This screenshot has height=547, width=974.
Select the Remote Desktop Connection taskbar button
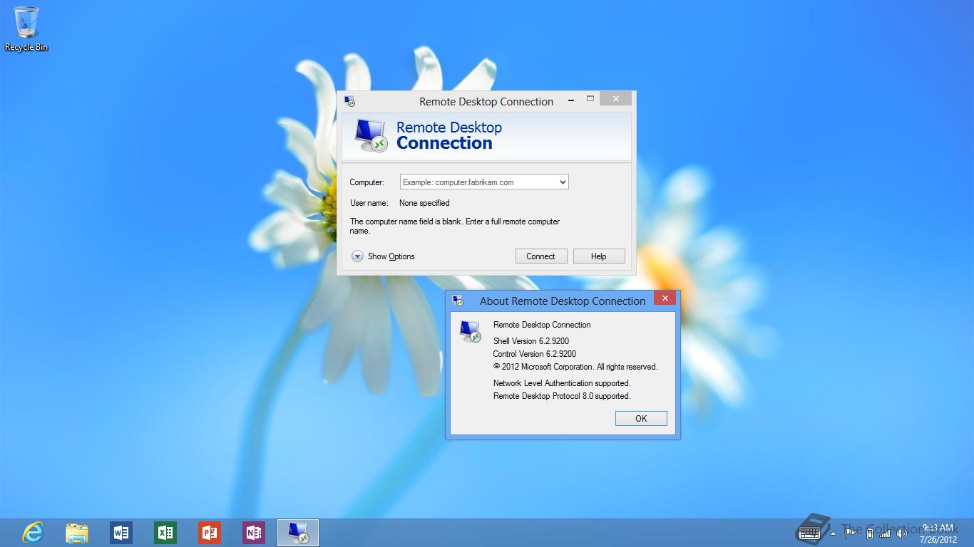point(298,533)
